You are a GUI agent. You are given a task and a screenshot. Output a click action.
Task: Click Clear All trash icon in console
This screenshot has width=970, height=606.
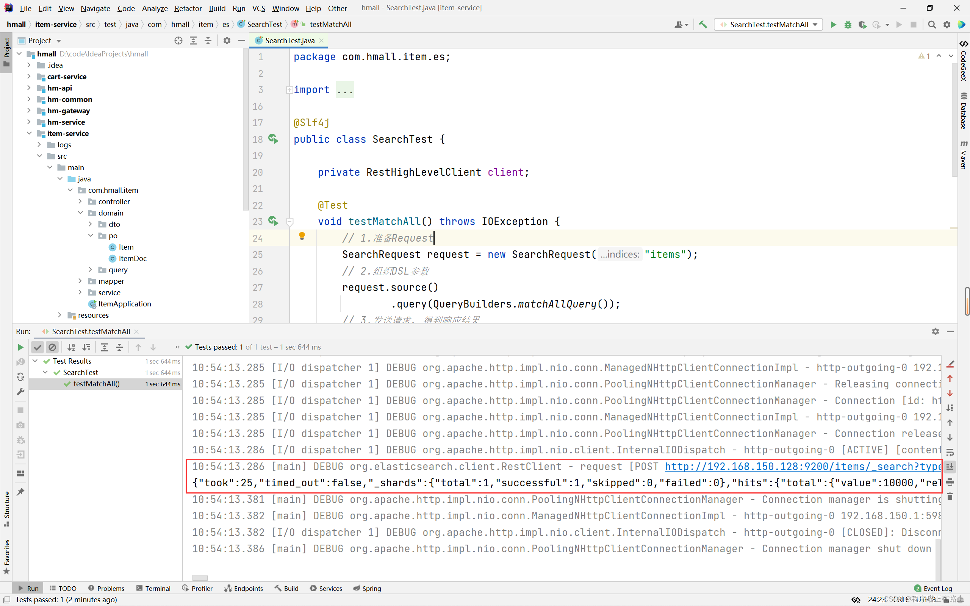[950, 497]
